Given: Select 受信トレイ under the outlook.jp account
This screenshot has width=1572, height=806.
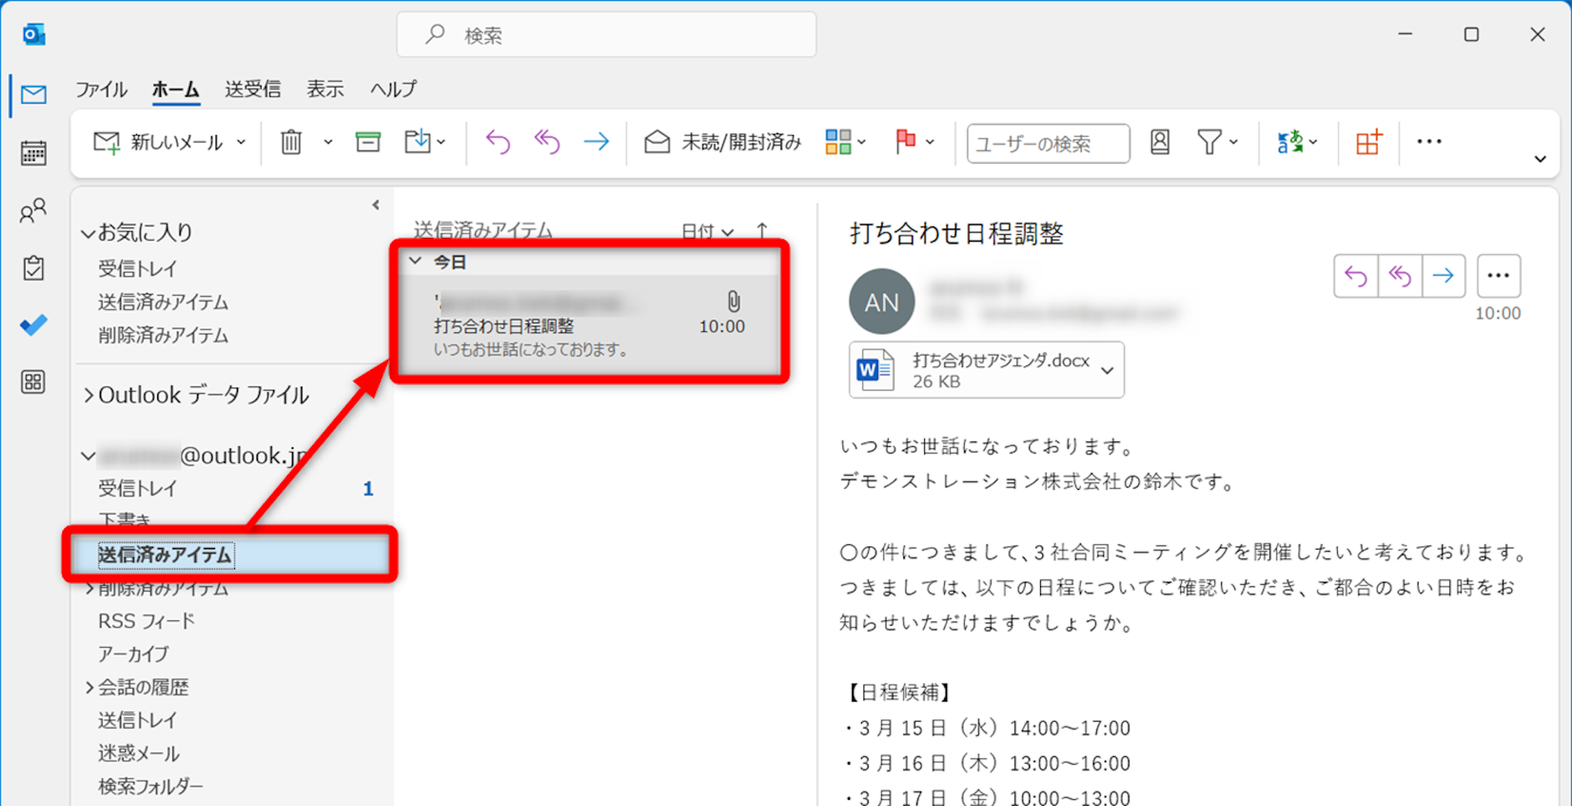Looking at the screenshot, I should [x=137, y=488].
